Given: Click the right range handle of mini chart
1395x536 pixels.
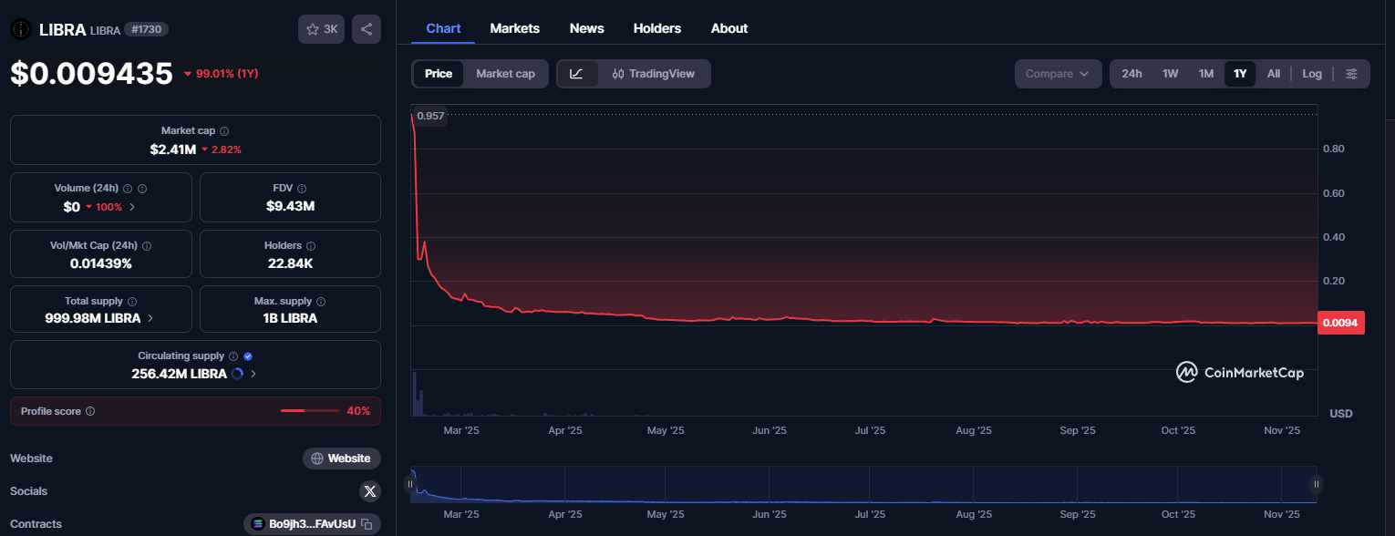Looking at the screenshot, I should (1316, 484).
